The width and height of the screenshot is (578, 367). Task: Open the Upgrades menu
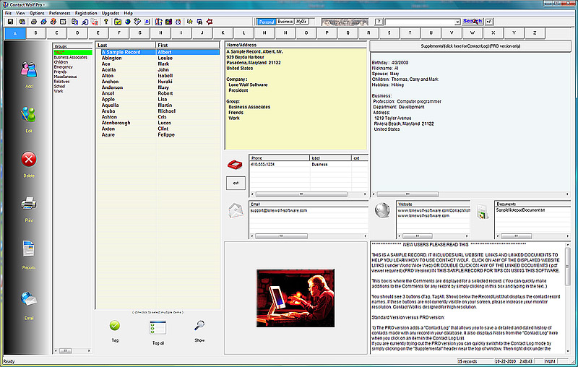click(111, 13)
